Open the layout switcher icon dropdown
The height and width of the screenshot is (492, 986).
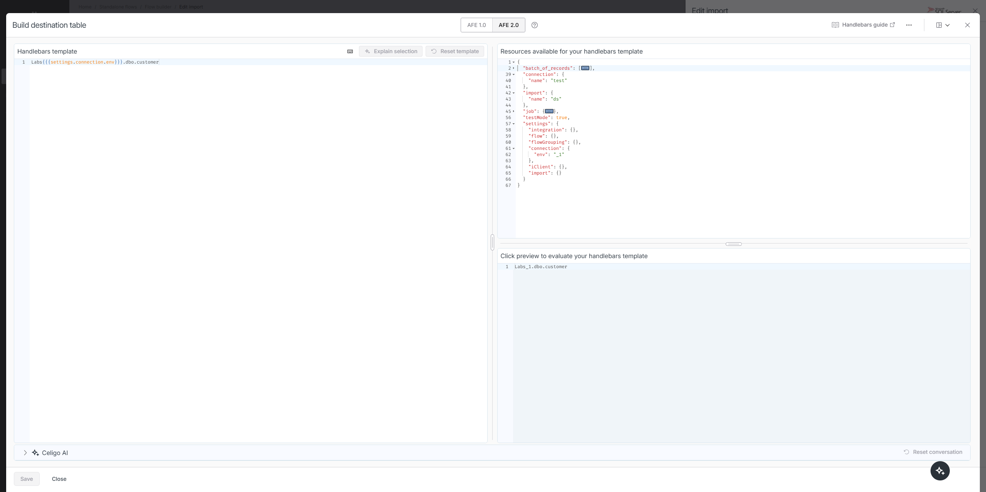point(942,25)
